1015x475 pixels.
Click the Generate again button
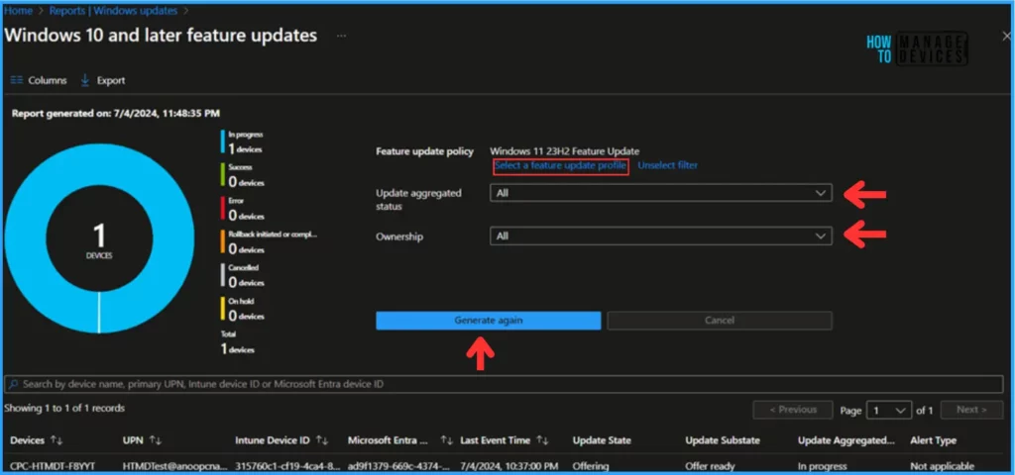(488, 321)
